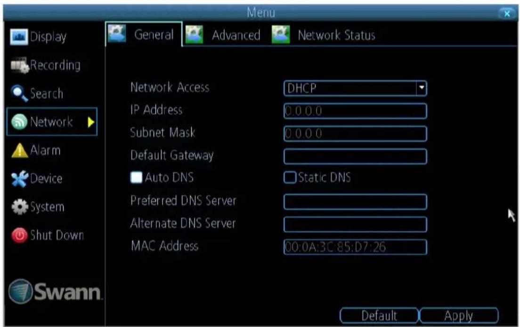Choose the Shut Down menu item
The height and width of the screenshot is (327, 520).
pos(48,235)
